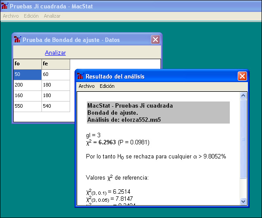Open the Archivo menu in the Resultado del análisis window

(x=86, y=86)
